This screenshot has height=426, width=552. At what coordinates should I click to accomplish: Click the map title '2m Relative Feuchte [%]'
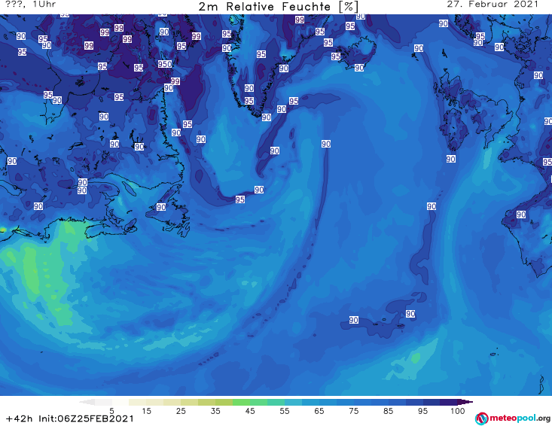(x=279, y=6)
